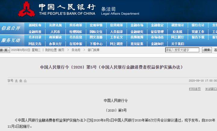Click the 首页 button beside the date
217x131 pixels.
[5, 50]
